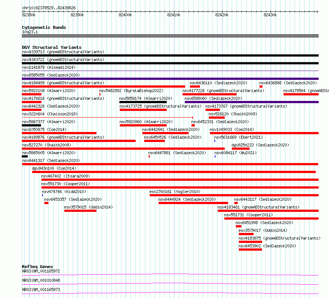This screenshot has width=329, height=298.
Task: Select nsv5922108 (Almarri2020) label
Action: click(49, 91)
